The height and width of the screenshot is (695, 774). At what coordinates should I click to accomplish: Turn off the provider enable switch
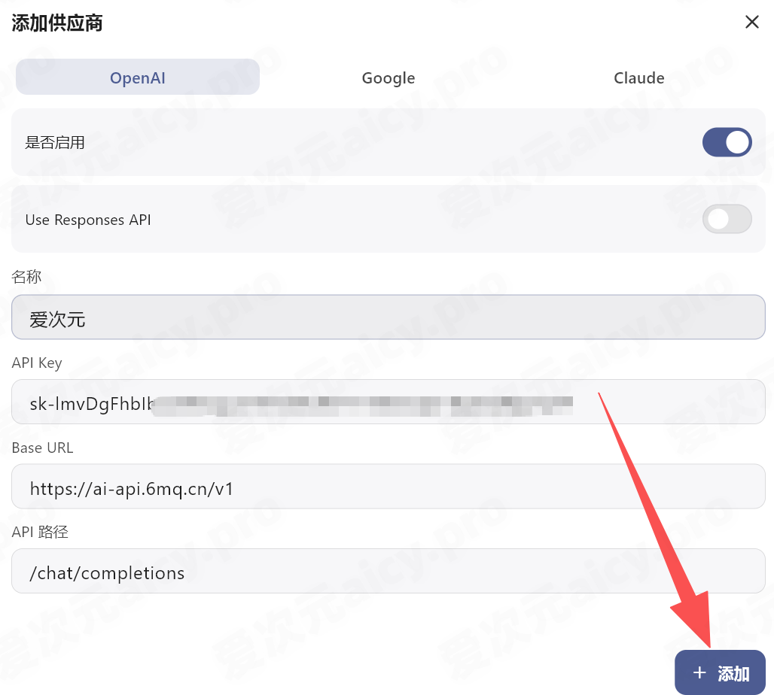coord(727,141)
